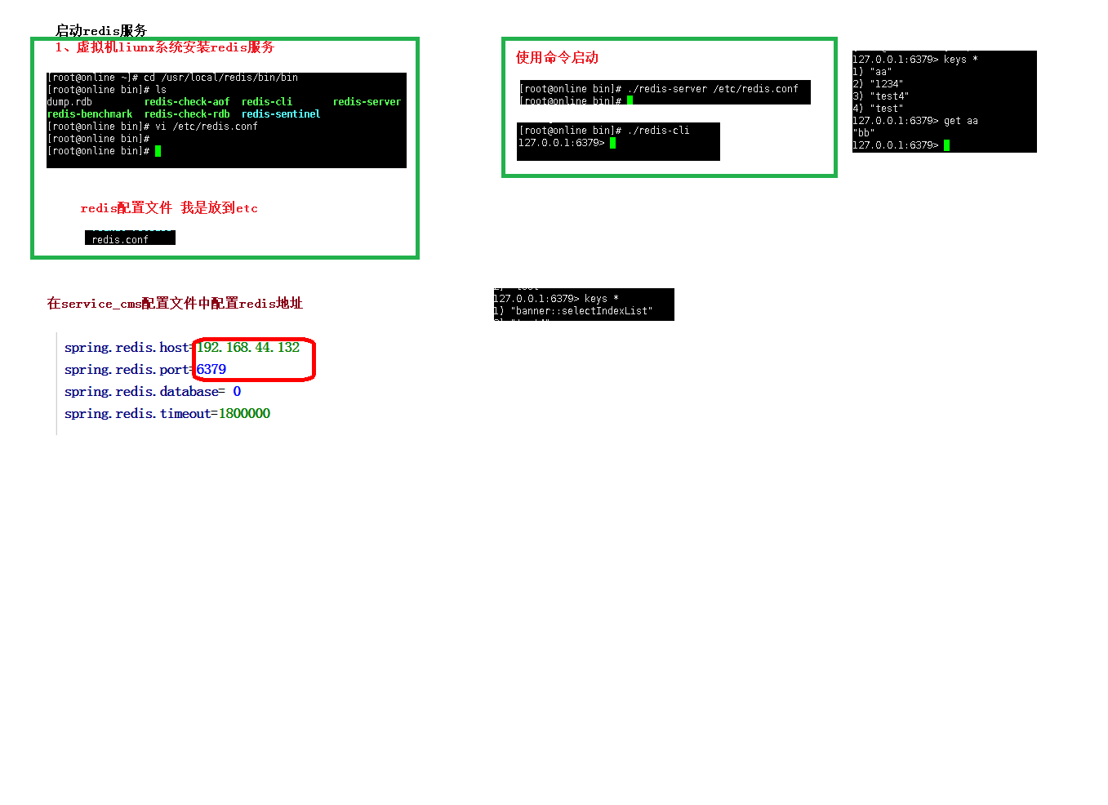This screenshot has height=805, width=1108.
Task: Click the 'vi /etc/redis.conf' command line
Action: [x=153, y=127]
